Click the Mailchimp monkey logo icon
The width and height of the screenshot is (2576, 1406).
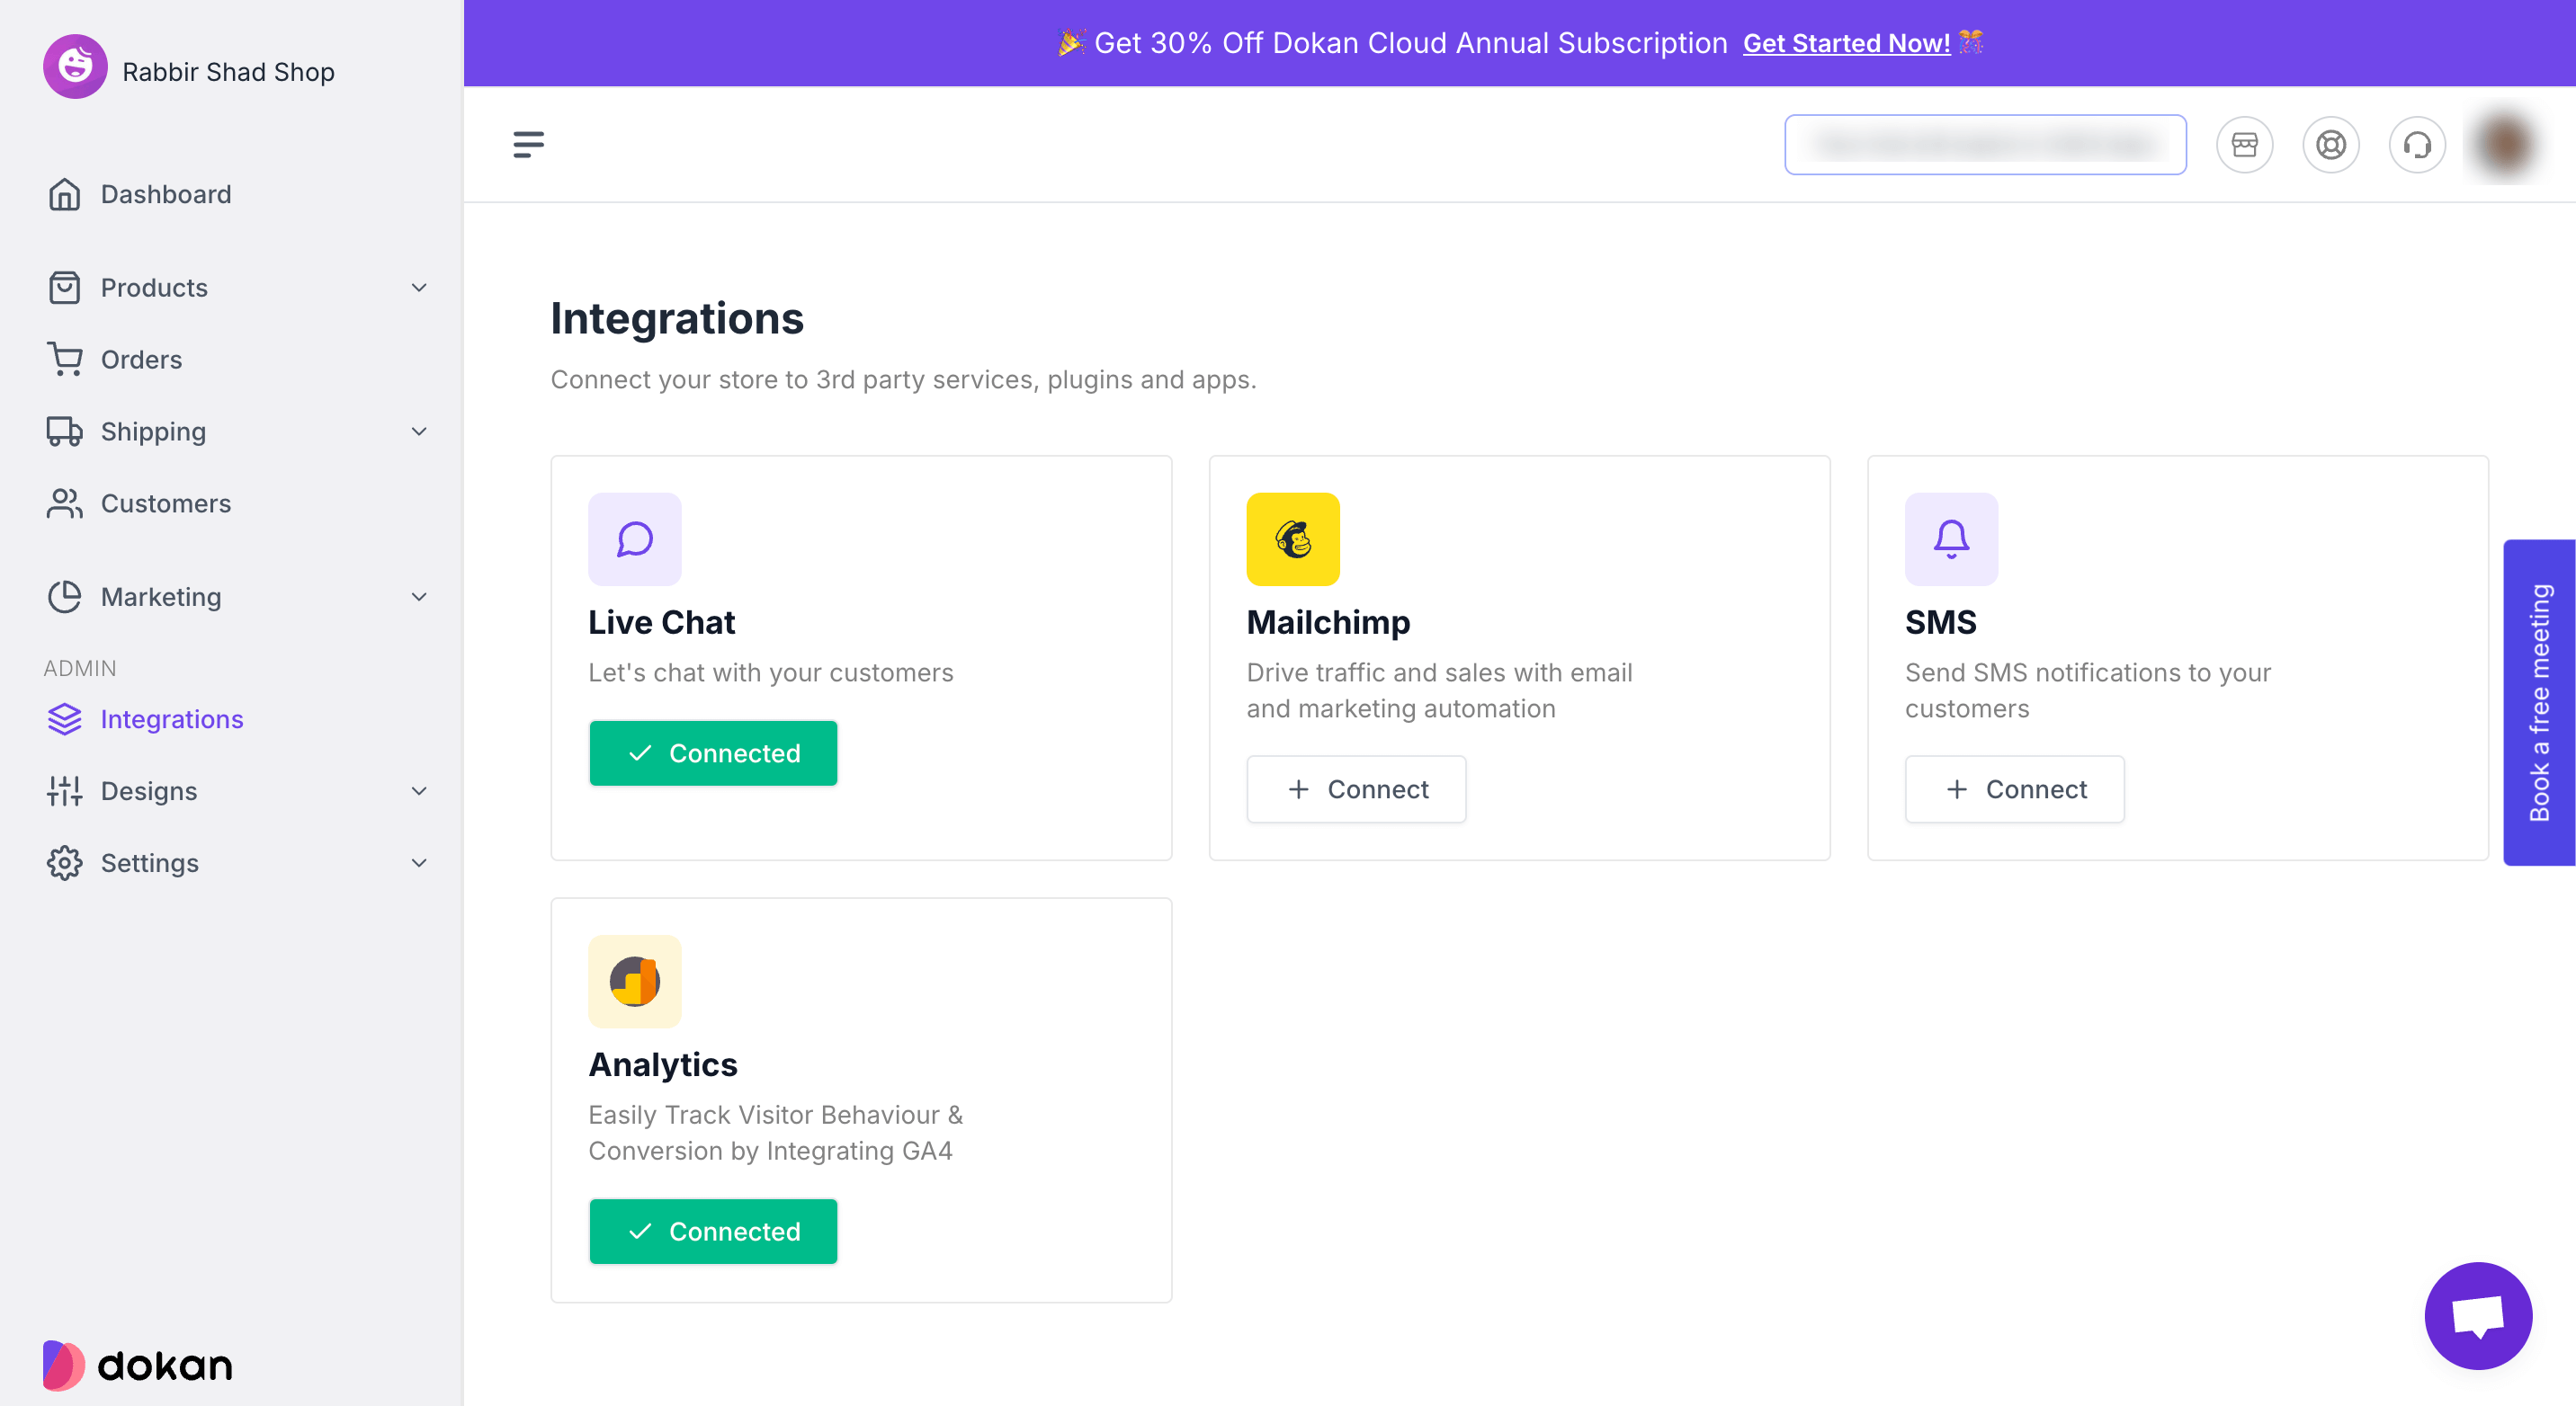tap(1293, 538)
